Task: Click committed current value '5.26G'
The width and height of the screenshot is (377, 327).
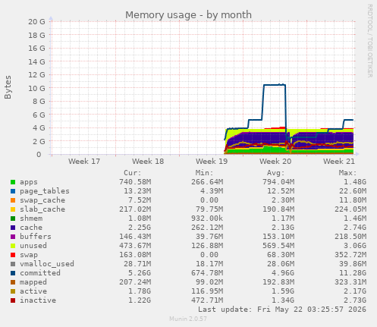Action: click(x=140, y=273)
